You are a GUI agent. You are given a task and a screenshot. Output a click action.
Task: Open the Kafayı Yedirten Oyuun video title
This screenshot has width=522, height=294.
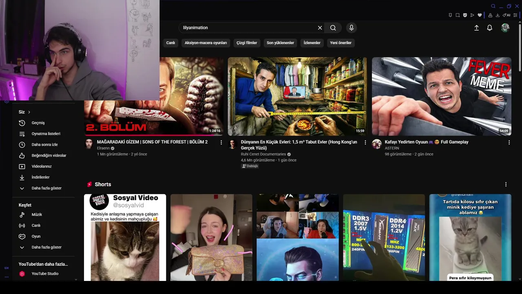click(x=427, y=142)
